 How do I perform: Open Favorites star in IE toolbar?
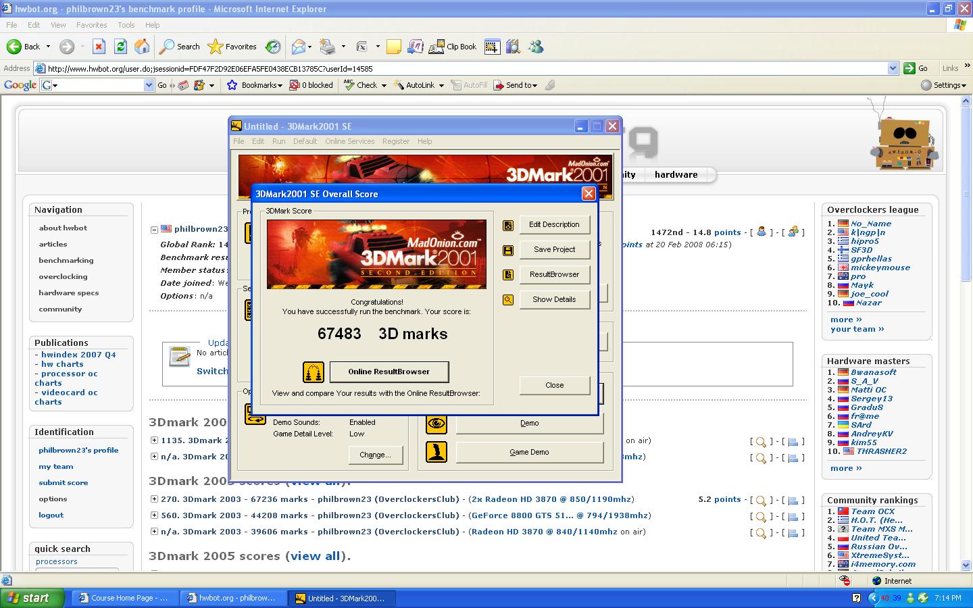tap(232, 47)
